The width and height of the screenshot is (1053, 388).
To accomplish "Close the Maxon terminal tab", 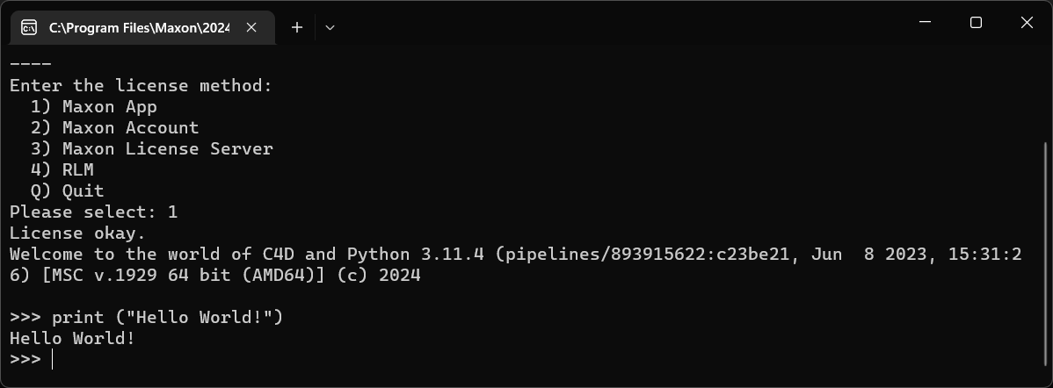I will (251, 27).
